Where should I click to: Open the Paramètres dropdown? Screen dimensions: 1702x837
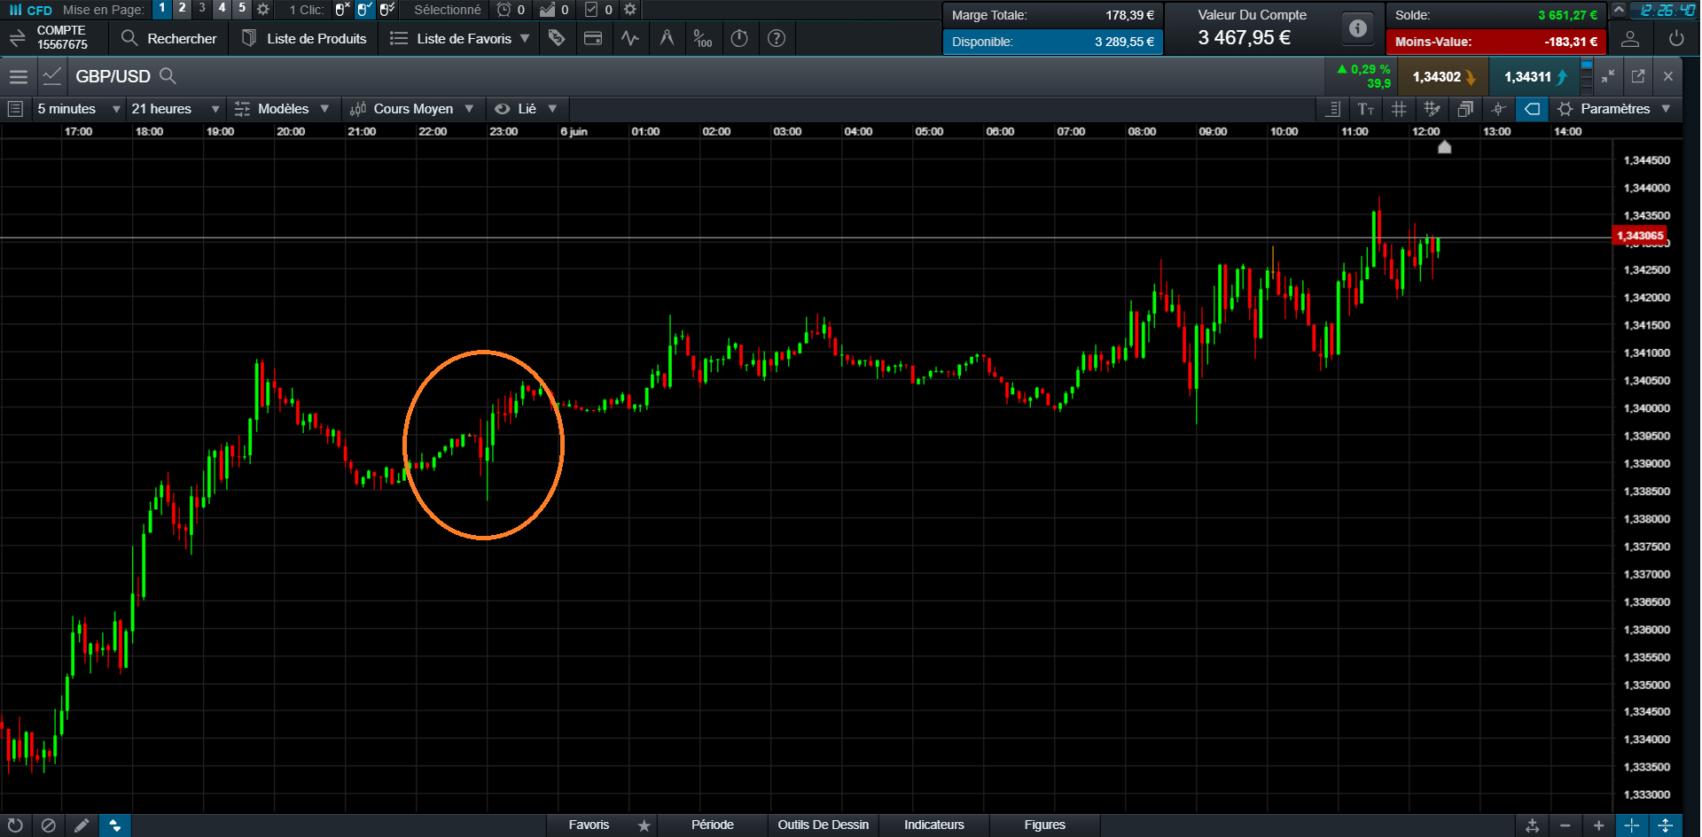coord(1615,109)
